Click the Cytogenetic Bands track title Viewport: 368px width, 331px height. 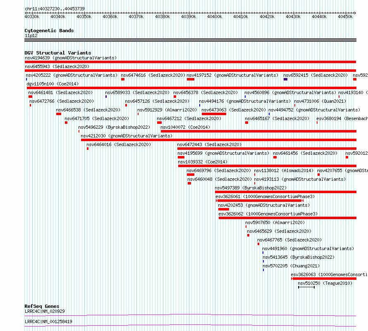(x=49, y=31)
